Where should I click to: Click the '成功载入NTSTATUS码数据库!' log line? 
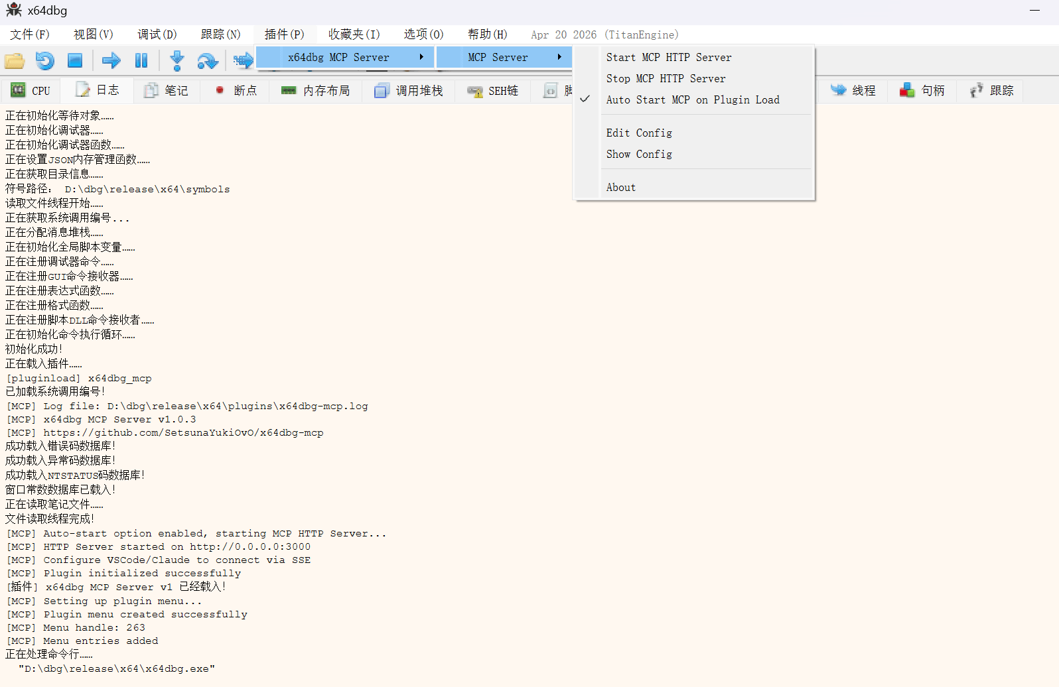[75, 475]
